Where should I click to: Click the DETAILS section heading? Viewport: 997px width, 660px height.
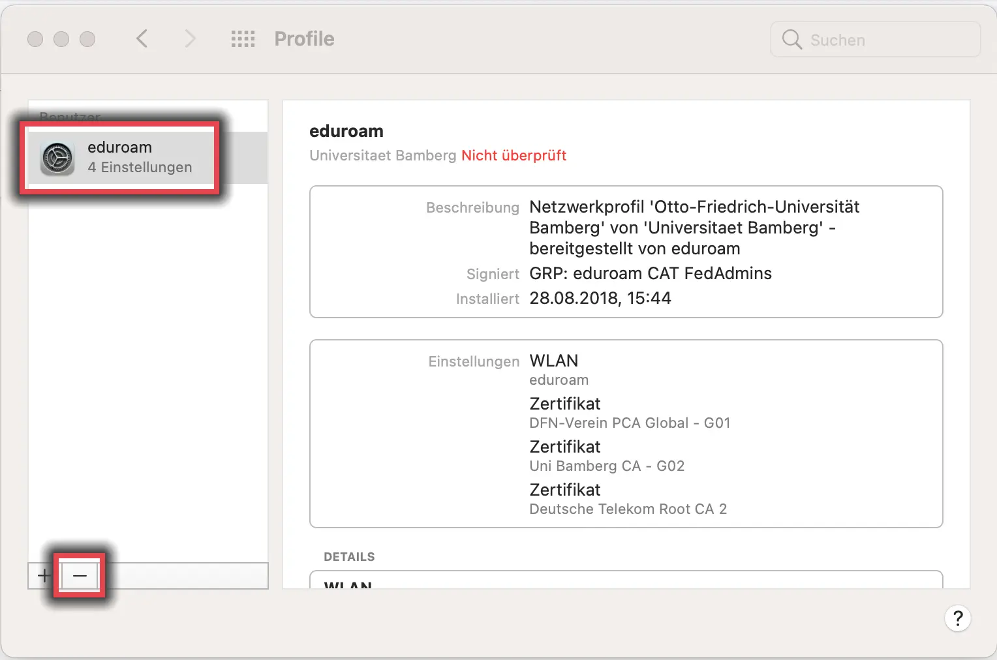[x=349, y=556]
